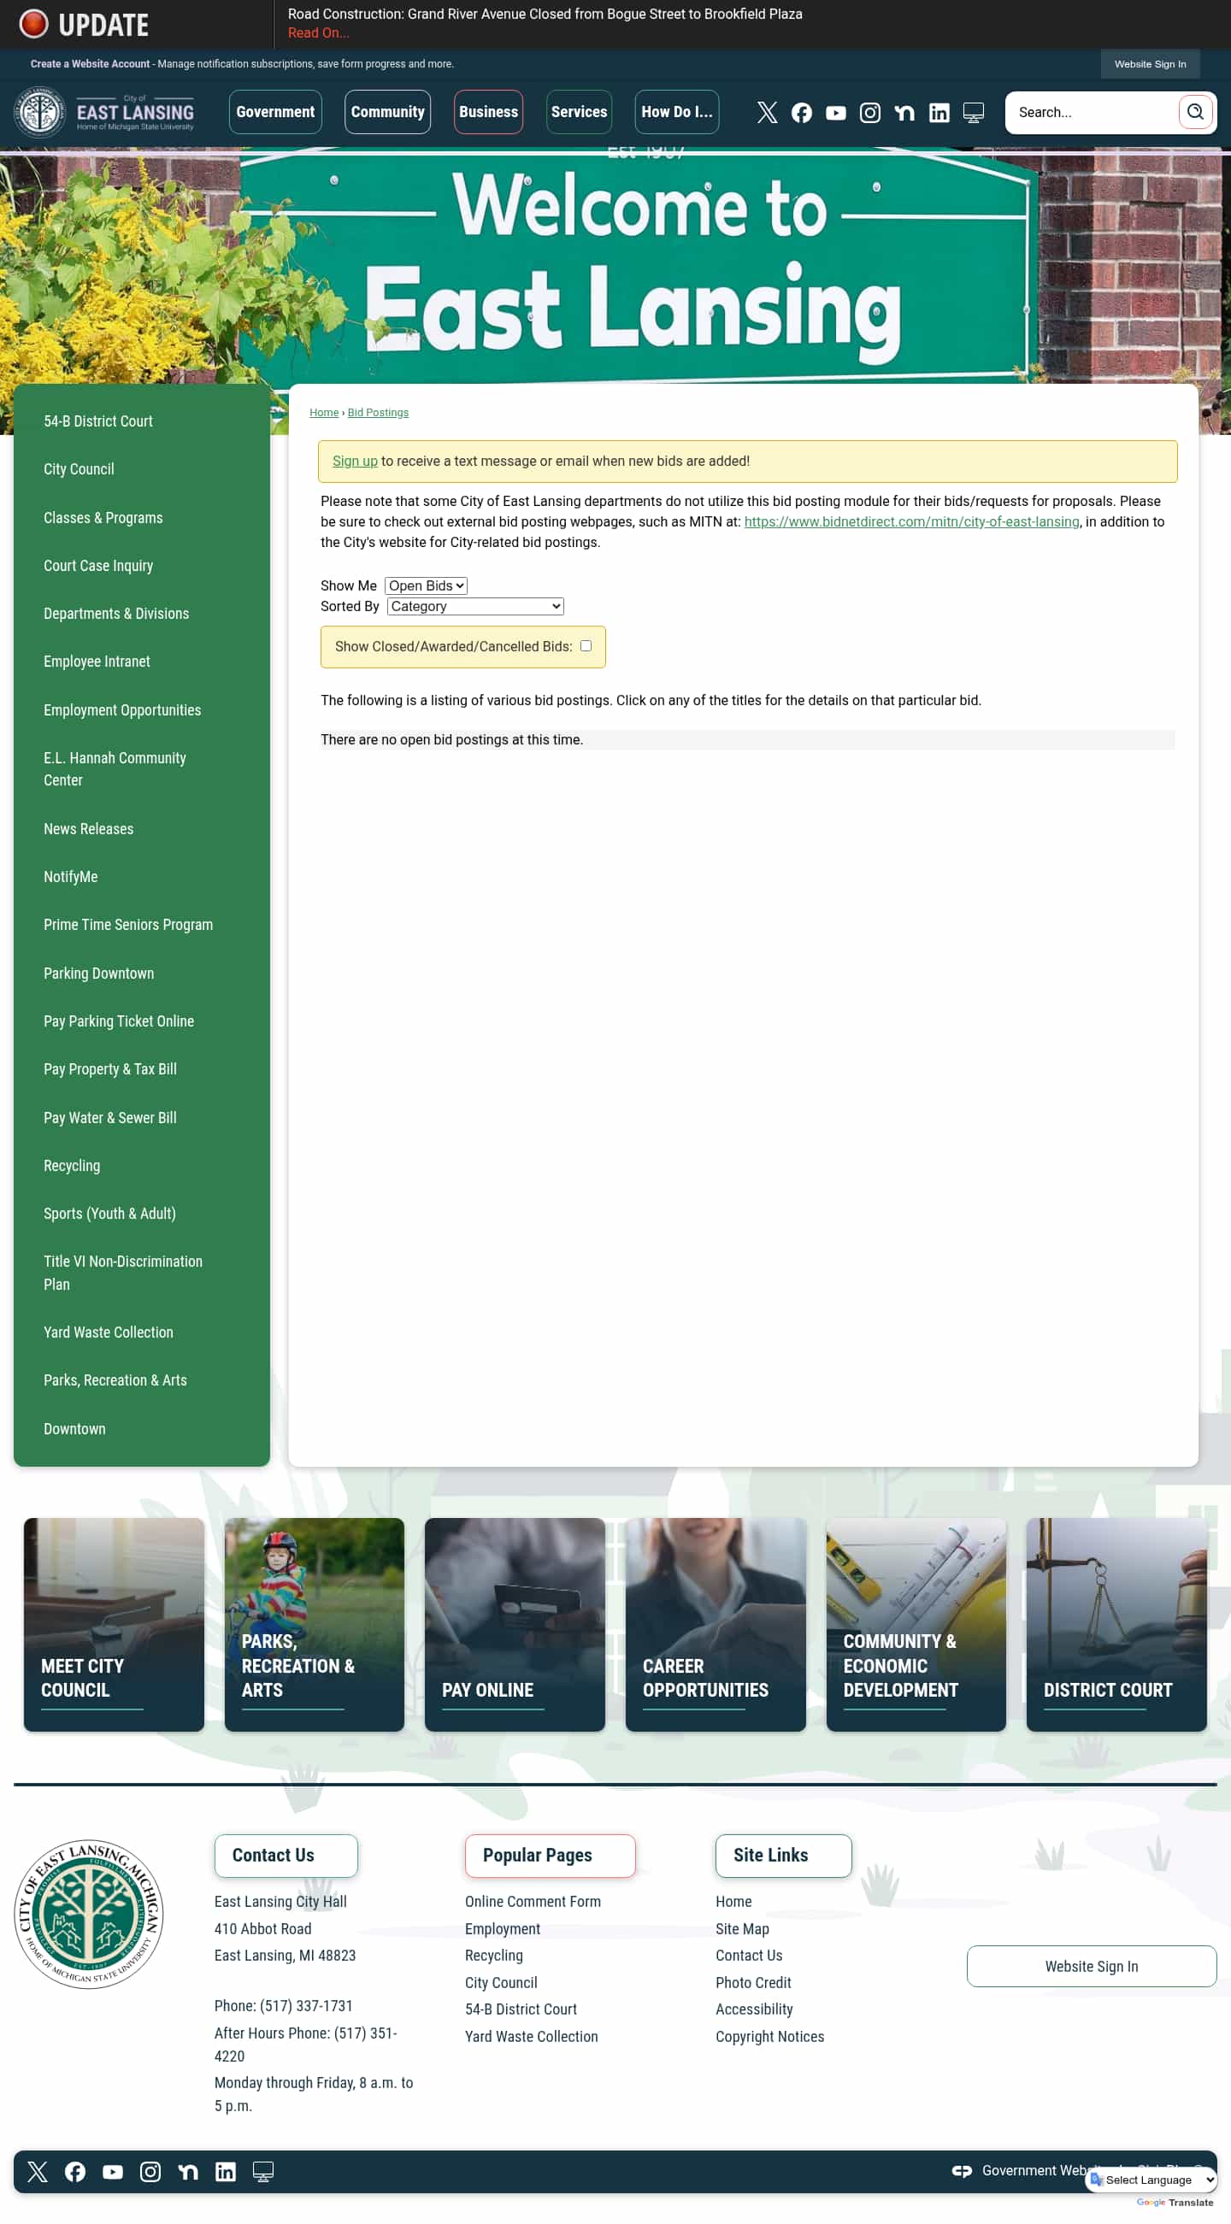This screenshot has height=2224, width=1231.
Task: Open the footer YouTube icon
Action: (x=113, y=2171)
